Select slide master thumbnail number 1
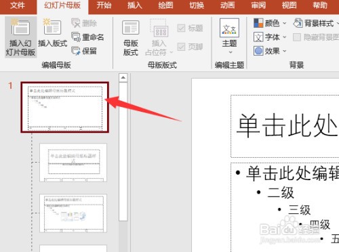Viewport: 339px width, 252px height. point(65,107)
